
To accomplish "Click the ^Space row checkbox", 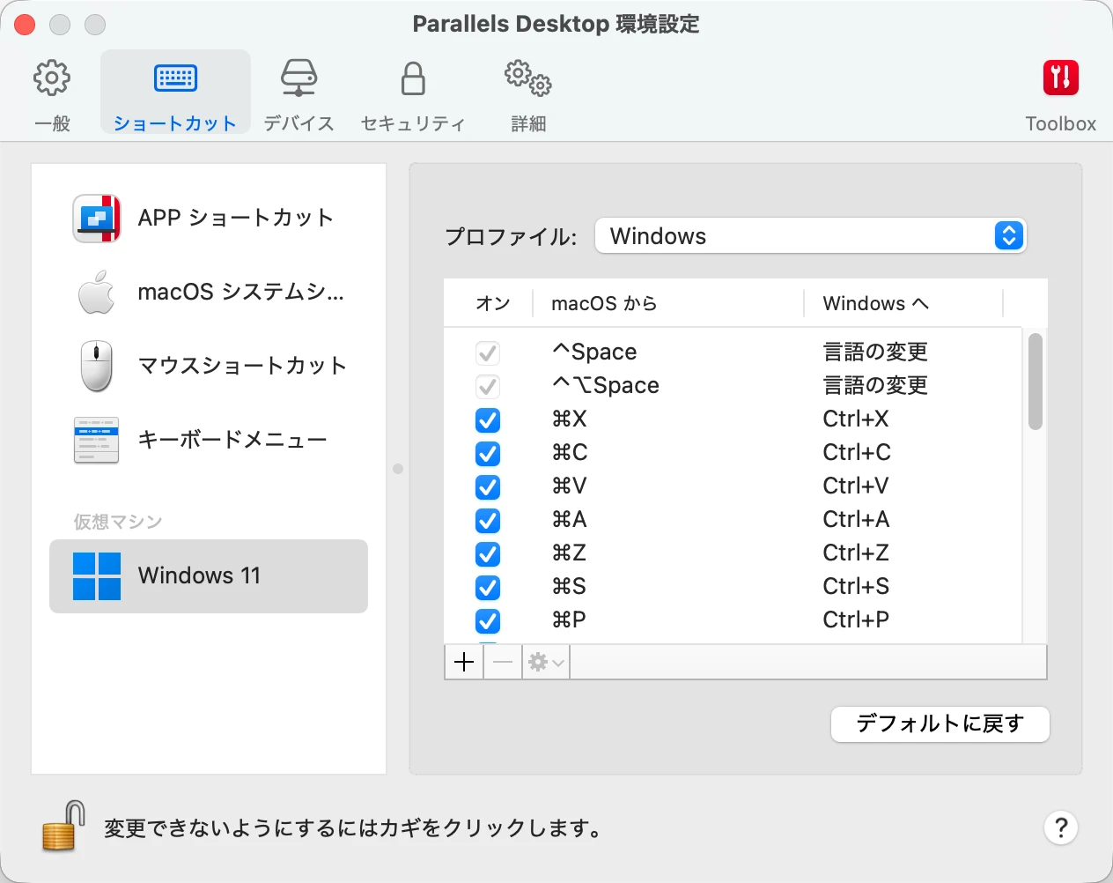I will click(x=488, y=353).
